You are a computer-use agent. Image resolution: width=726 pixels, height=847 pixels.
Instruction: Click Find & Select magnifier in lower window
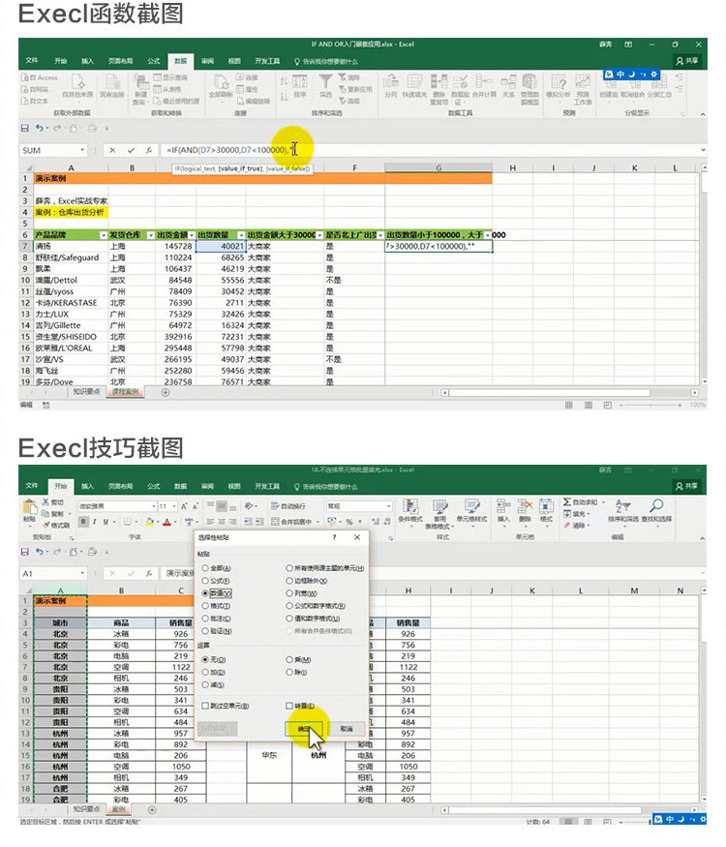(x=656, y=506)
